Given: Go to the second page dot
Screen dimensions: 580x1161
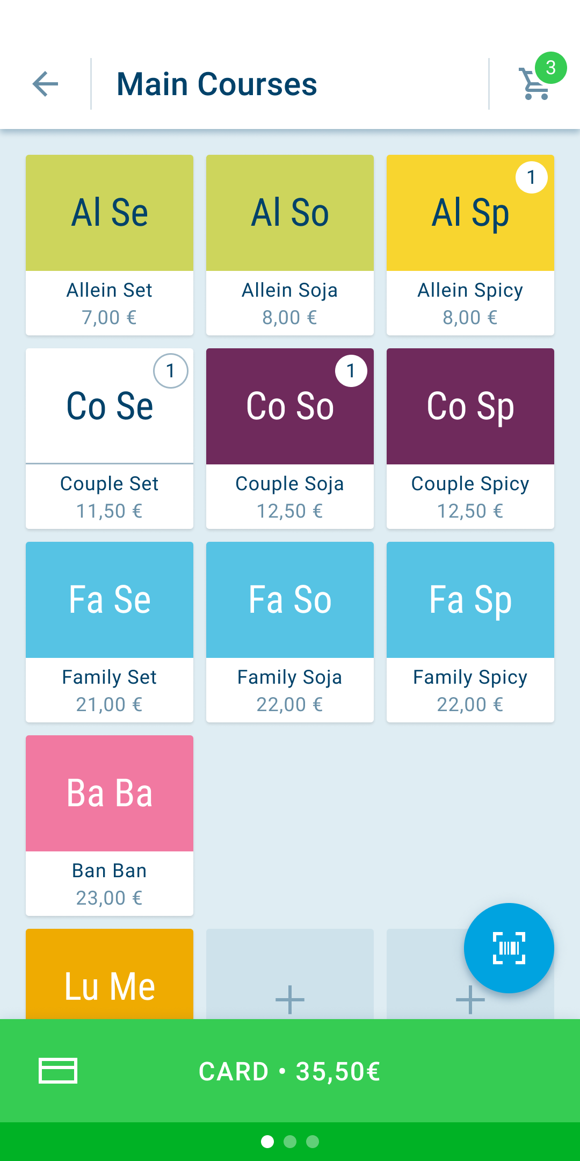Looking at the screenshot, I should tap(290, 1142).
